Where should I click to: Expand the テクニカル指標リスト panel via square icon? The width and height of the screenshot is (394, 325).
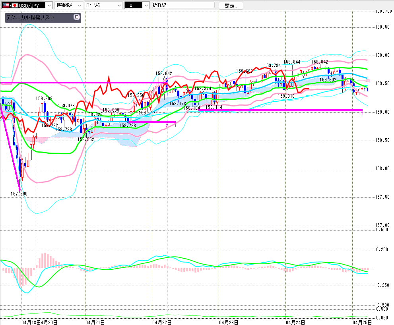[x=77, y=17]
